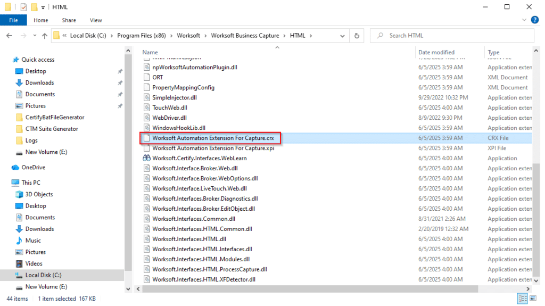Expand chevron after Worksoft breadcrumb
Viewport: 545px width, 306px height.
(x=205, y=36)
